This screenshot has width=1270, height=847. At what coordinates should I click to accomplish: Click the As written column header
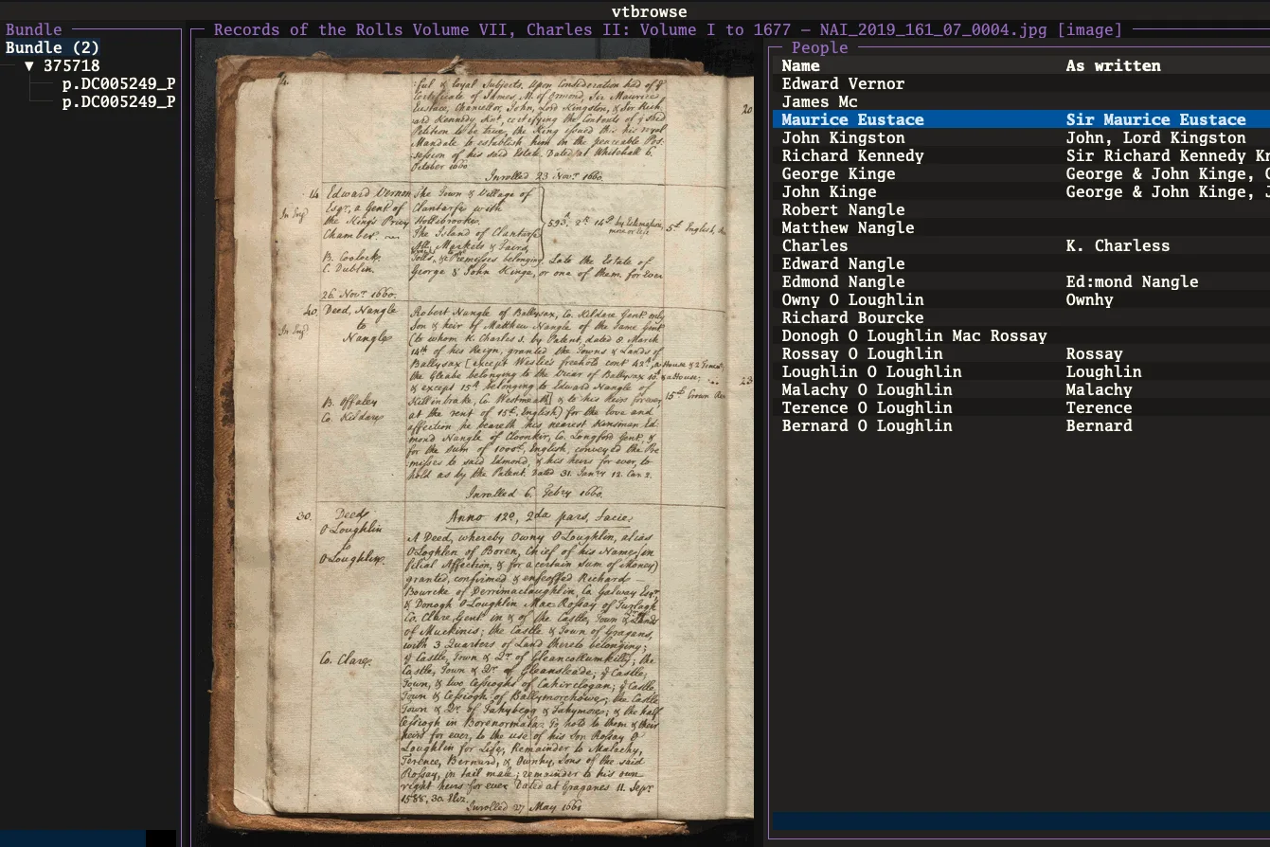coord(1113,65)
